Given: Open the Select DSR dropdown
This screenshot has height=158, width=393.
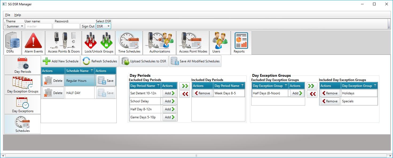Looking at the screenshot, I should pyautogui.click(x=103, y=26).
